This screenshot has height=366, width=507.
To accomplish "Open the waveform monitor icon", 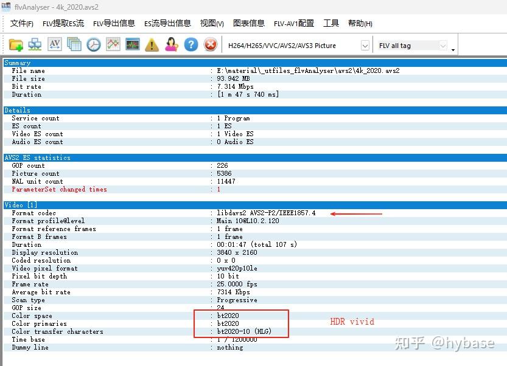I will point(133,44).
